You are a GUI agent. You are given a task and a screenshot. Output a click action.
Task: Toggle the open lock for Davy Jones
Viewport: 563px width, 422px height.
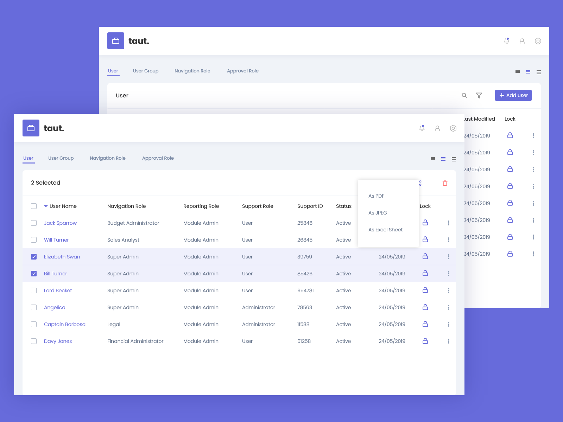pos(425,341)
